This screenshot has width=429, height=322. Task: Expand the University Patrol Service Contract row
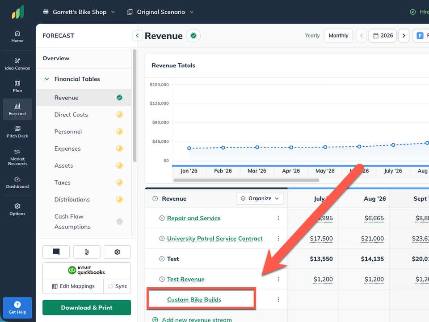(162, 239)
